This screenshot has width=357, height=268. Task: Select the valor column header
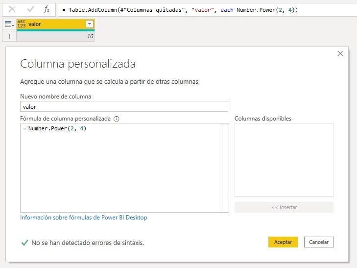[x=54, y=24]
